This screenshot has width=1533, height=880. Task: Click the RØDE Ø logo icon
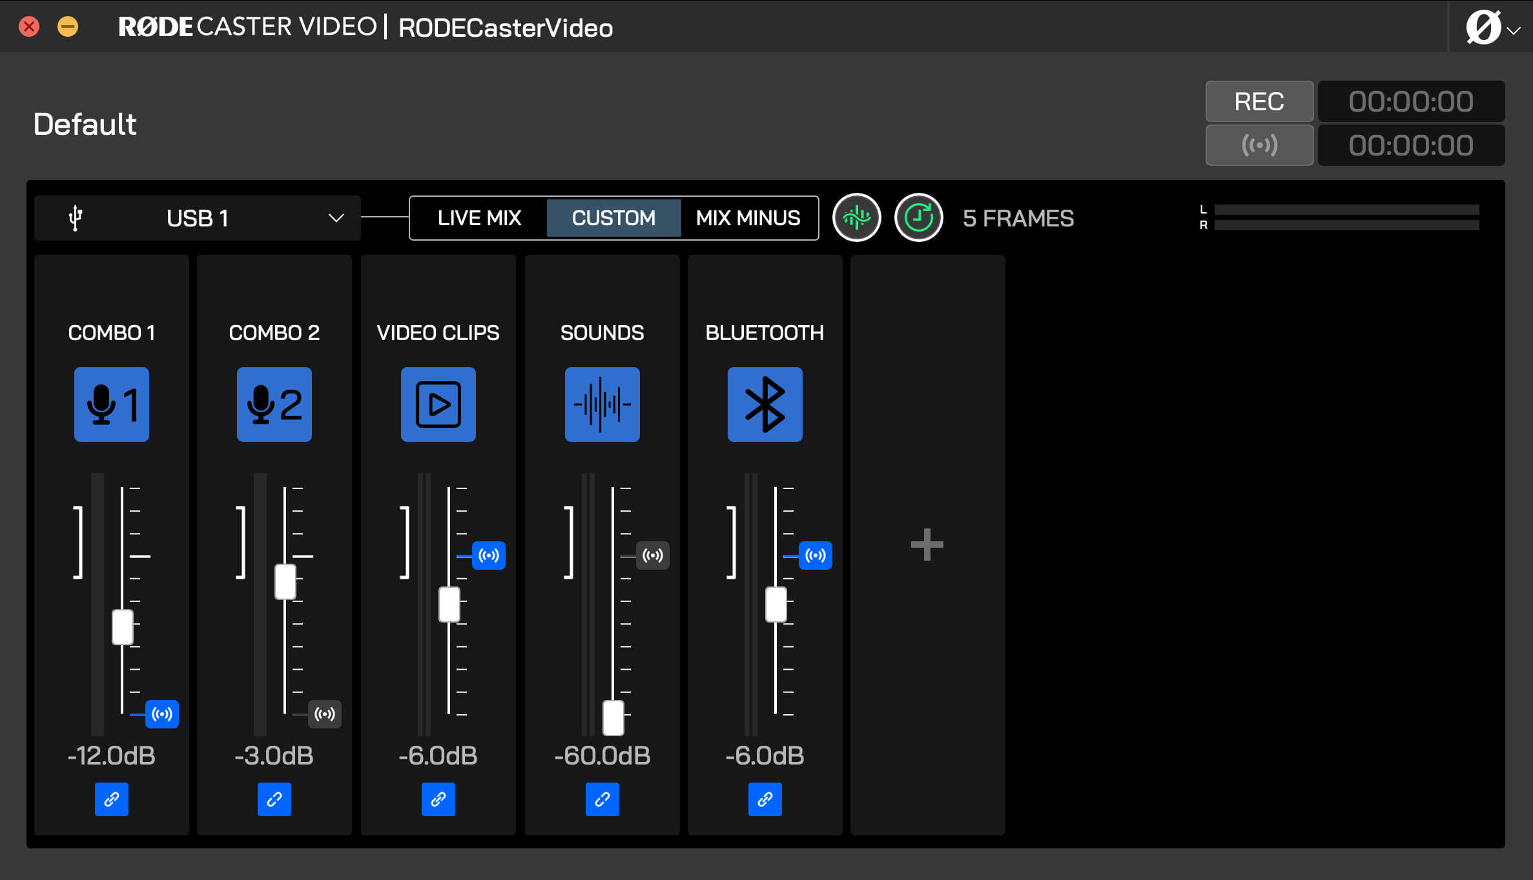click(1483, 28)
